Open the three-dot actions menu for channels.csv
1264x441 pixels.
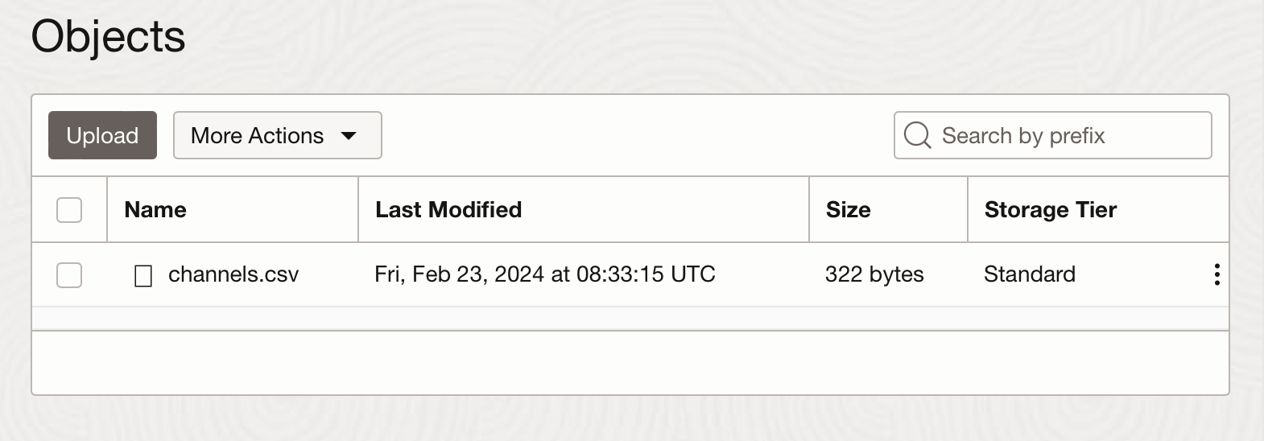pos(1216,274)
